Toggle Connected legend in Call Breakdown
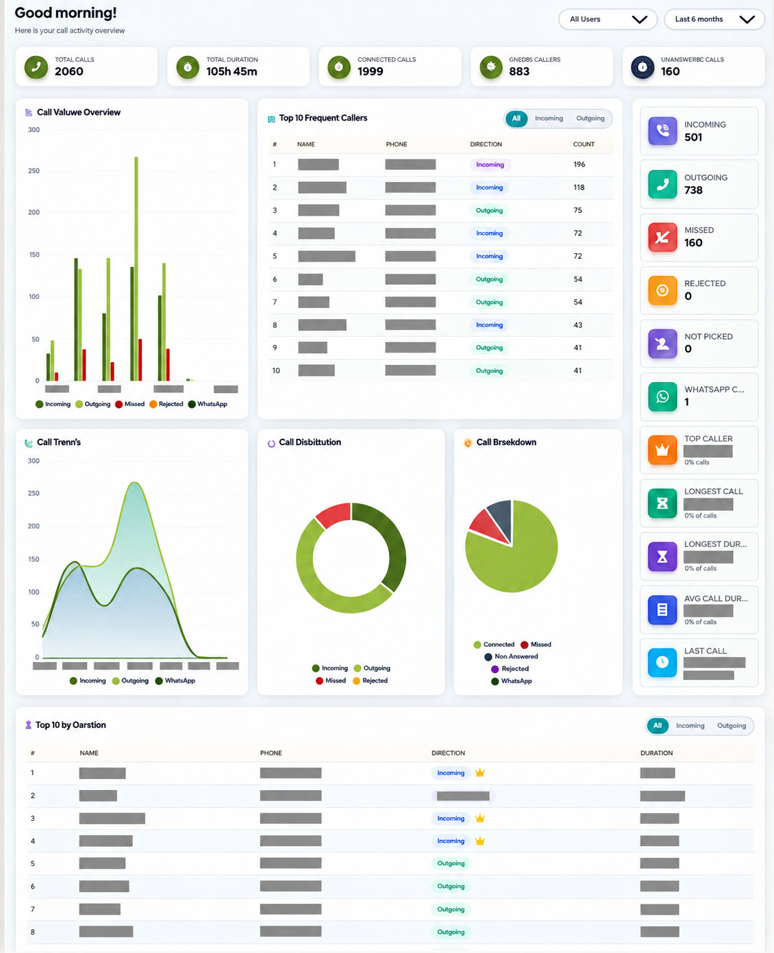Screen dimensions: 774x953 (494, 644)
